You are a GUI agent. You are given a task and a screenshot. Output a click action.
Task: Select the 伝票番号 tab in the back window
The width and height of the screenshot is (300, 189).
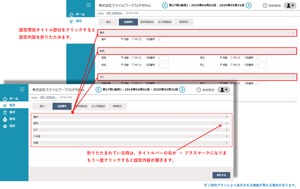click(128, 22)
